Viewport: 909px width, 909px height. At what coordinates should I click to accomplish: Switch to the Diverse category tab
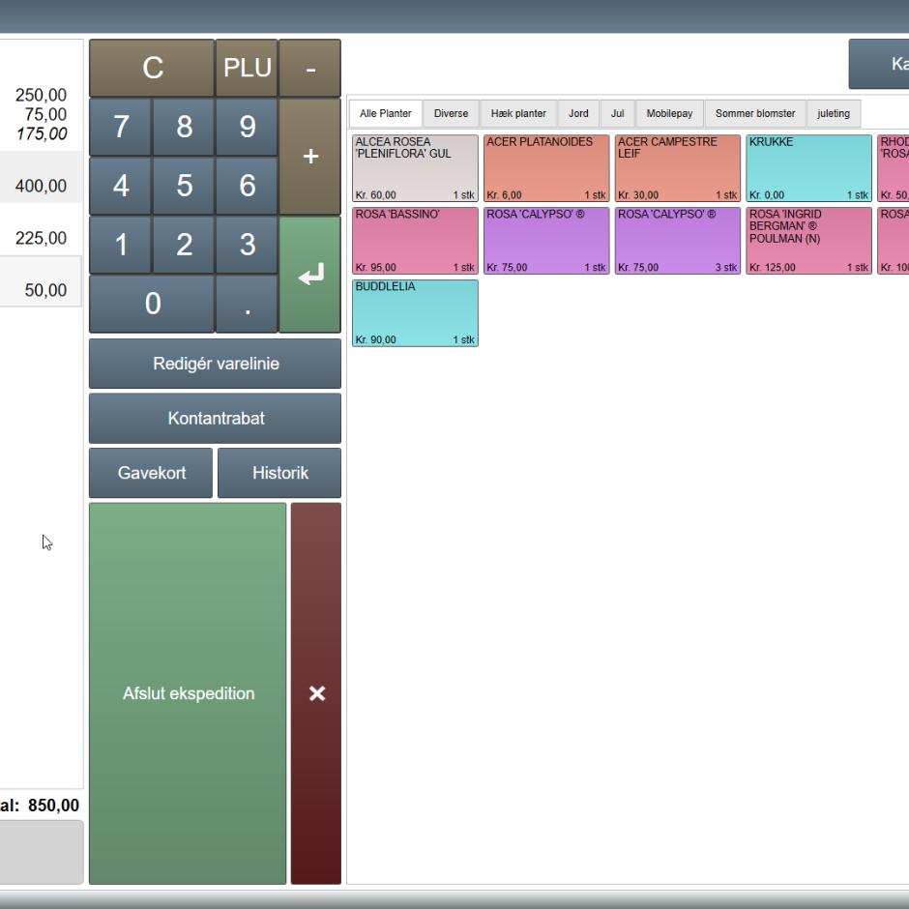[451, 113]
